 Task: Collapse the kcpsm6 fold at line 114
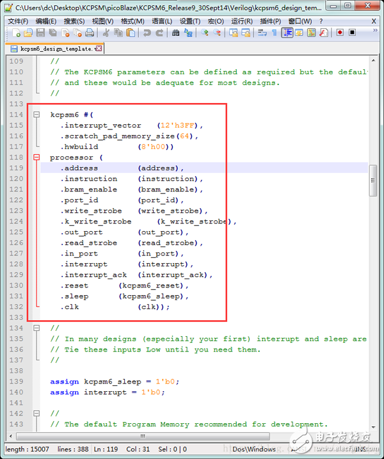(x=36, y=115)
